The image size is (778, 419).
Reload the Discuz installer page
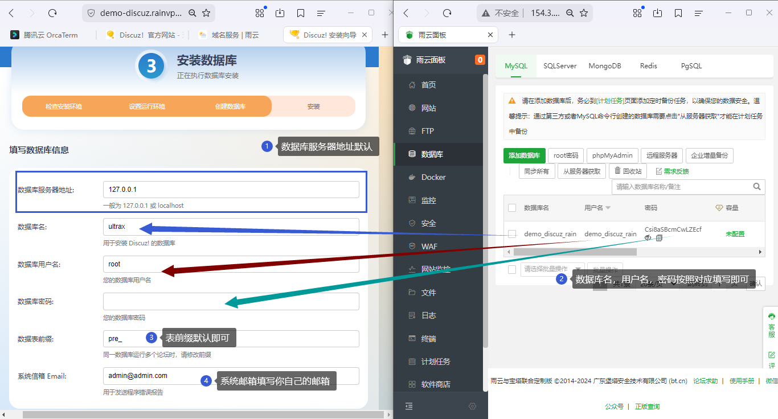(x=52, y=13)
